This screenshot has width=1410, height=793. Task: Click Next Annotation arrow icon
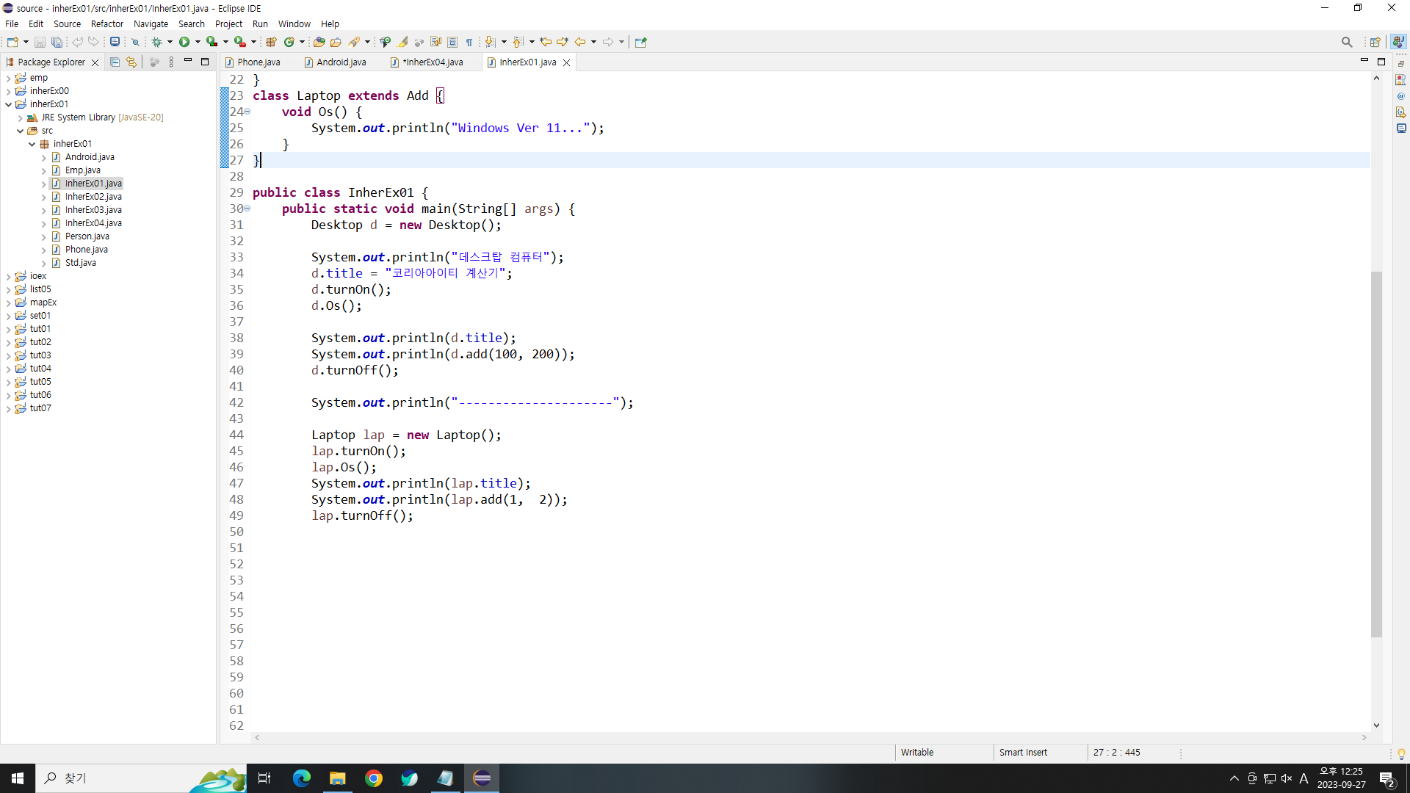(x=490, y=42)
